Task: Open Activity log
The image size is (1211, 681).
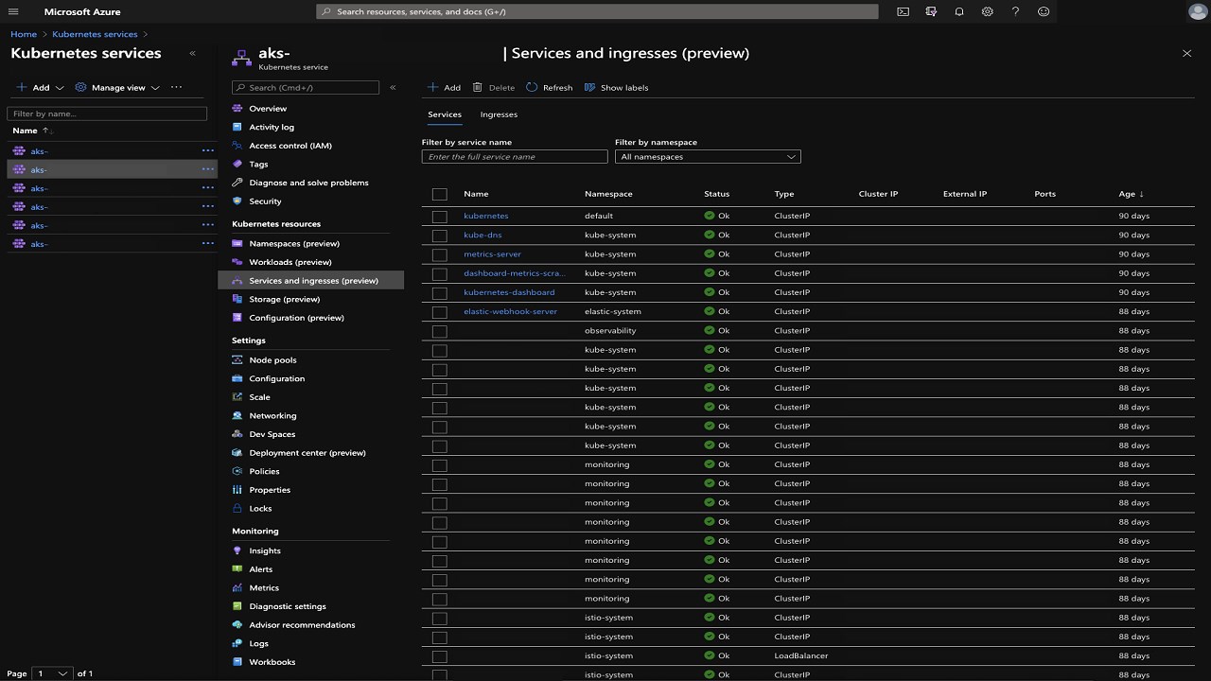Action: (272, 127)
